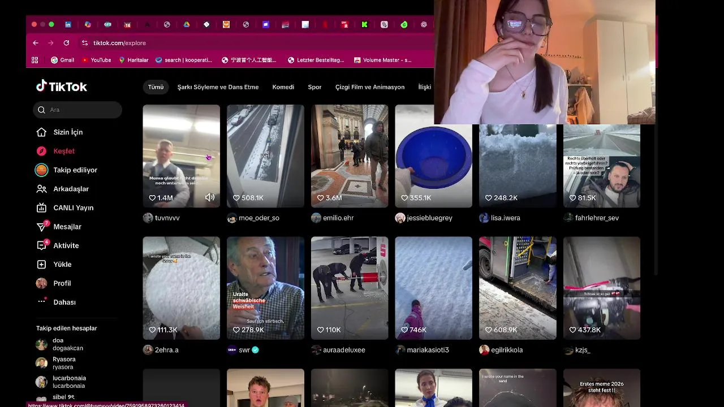The height and width of the screenshot is (407, 724).
Task: Open the TikTok logo home link
Action: coord(62,86)
